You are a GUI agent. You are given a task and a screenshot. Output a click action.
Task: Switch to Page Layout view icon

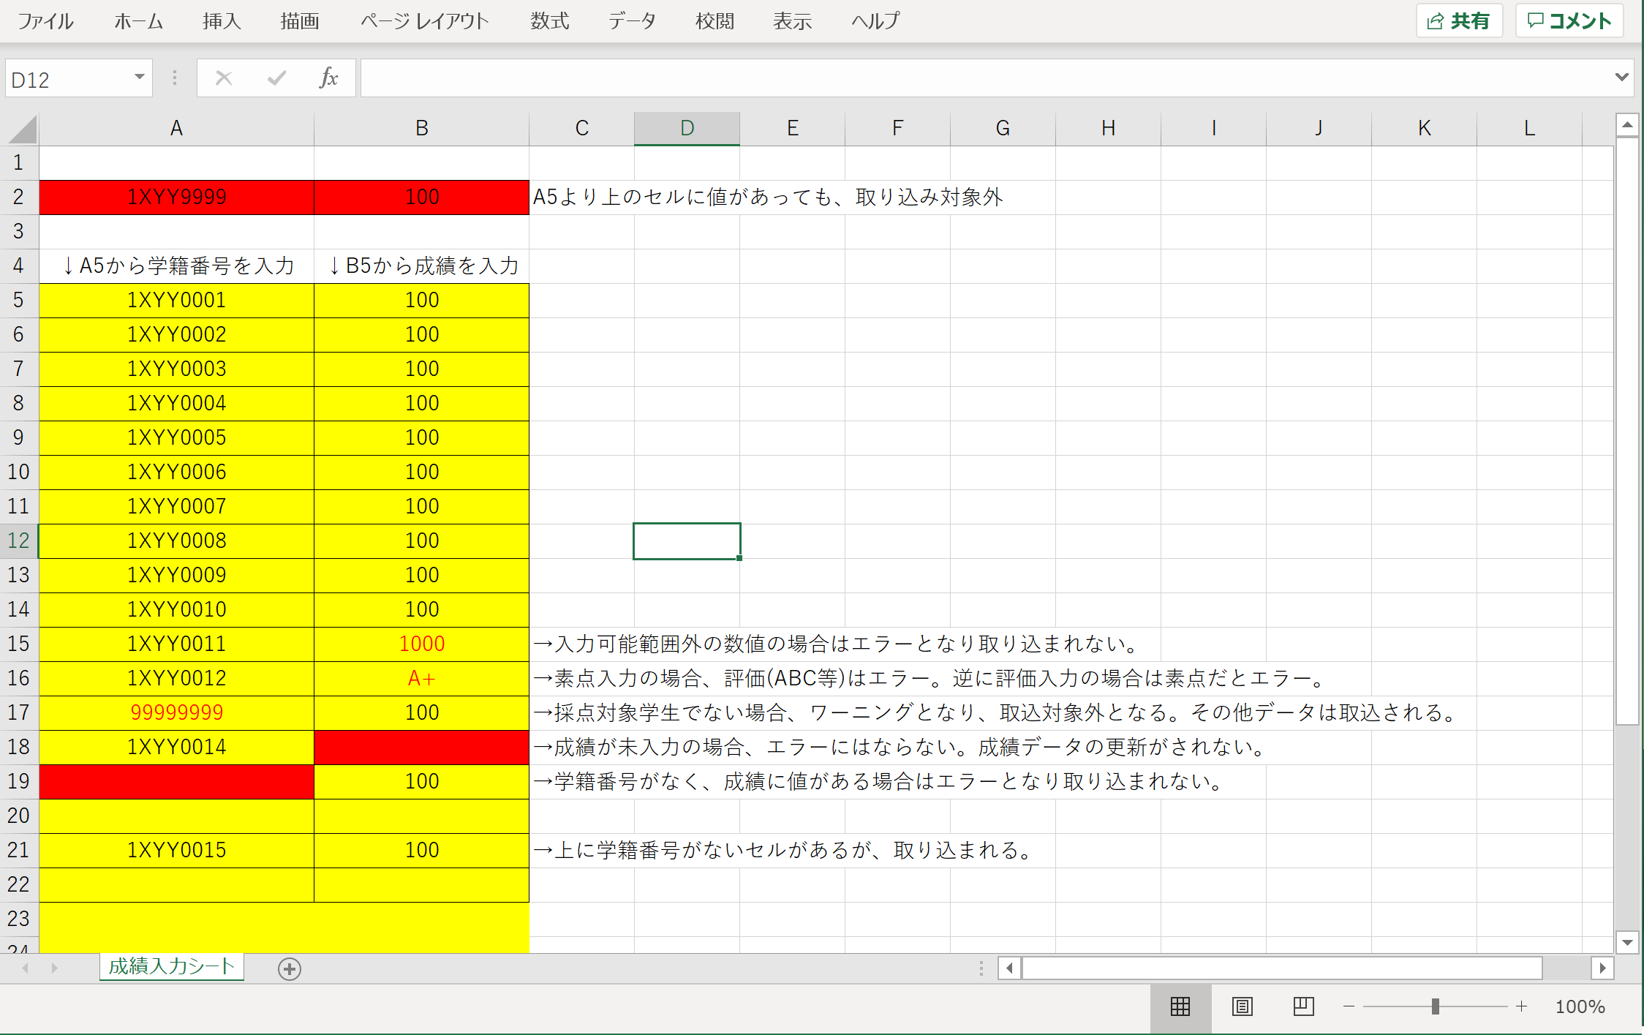click(1242, 1006)
